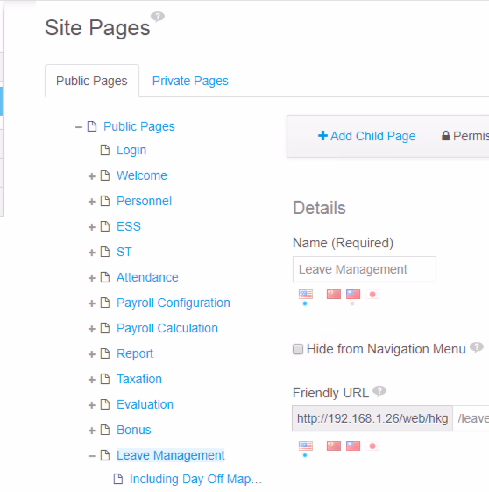
Task: Open the Attendance page link
Action: tap(147, 277)
